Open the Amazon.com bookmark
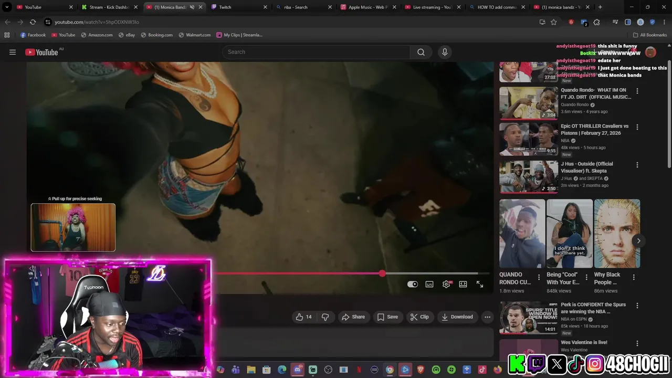This screenshot has width=672, height=378. pos(97,35)
